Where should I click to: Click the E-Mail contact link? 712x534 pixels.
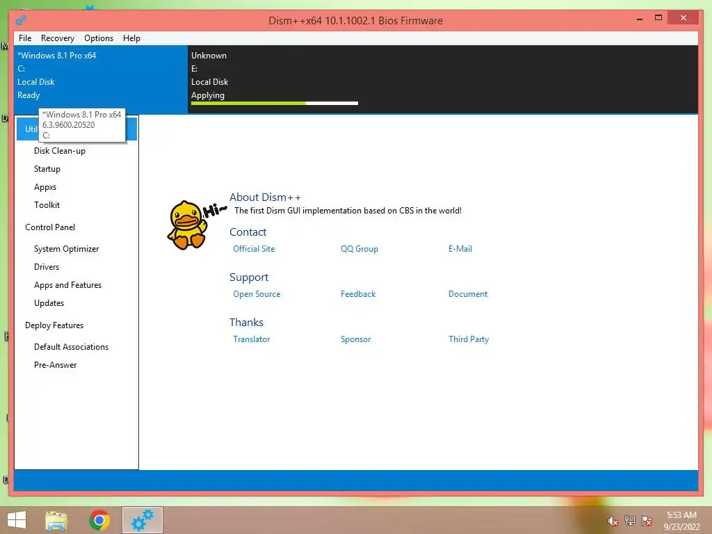pos(460,249)
